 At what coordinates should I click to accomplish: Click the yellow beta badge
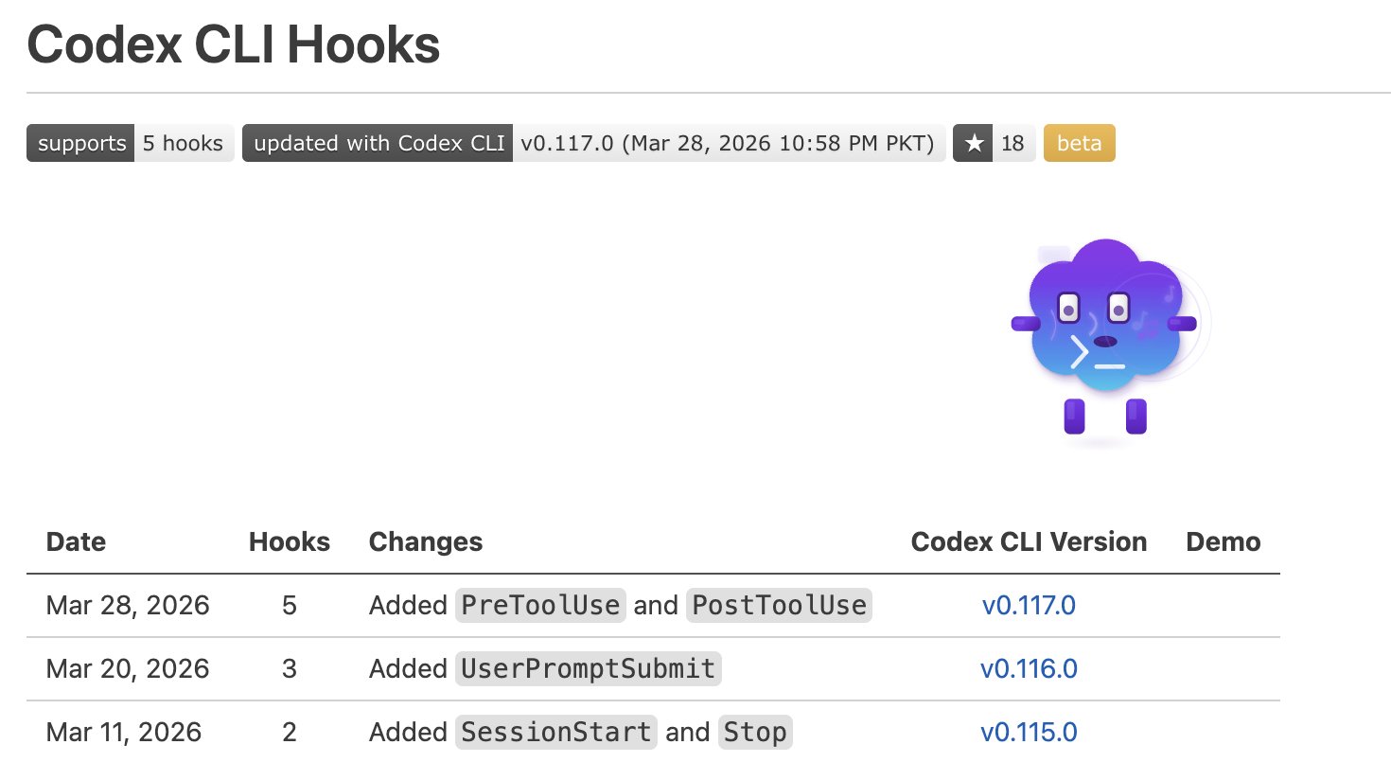[1079, 144]
